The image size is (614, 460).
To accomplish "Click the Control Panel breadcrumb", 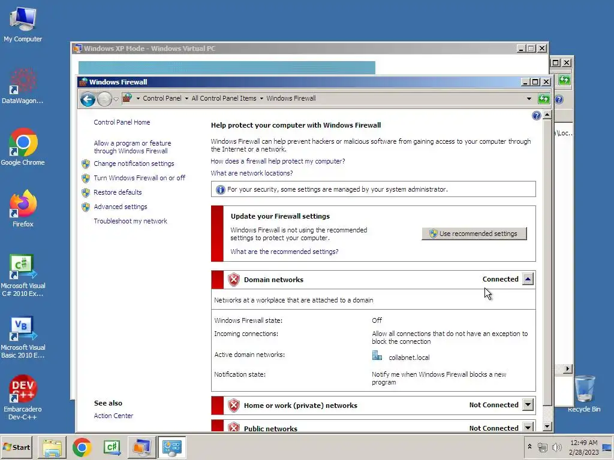I will pos(162,98).
